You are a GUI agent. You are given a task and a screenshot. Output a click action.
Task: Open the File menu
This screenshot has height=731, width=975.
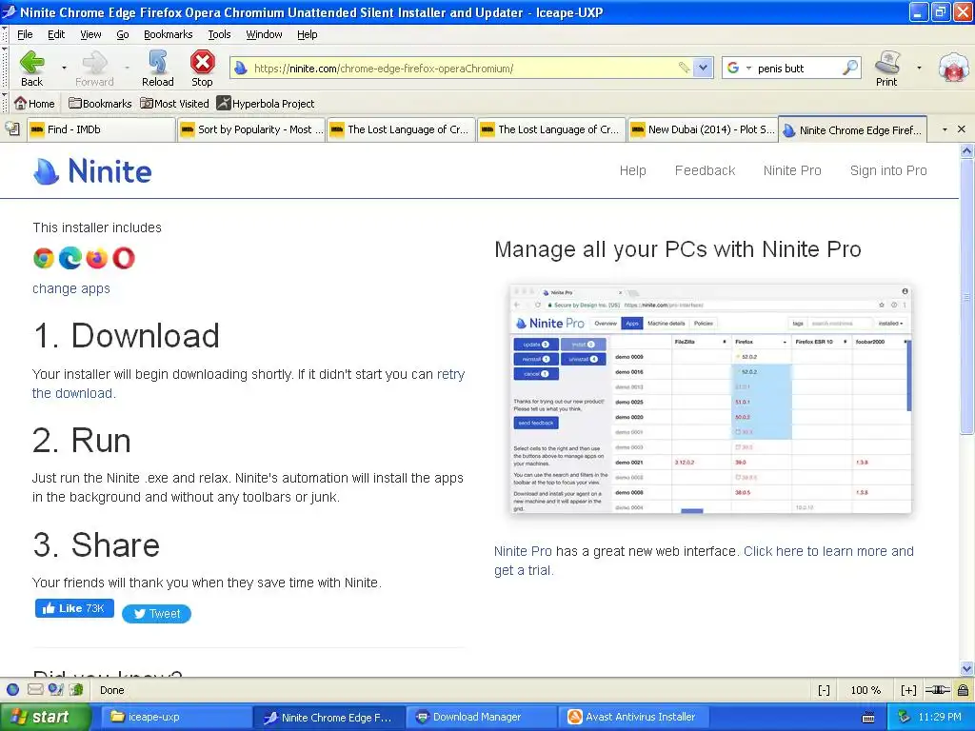25,34
